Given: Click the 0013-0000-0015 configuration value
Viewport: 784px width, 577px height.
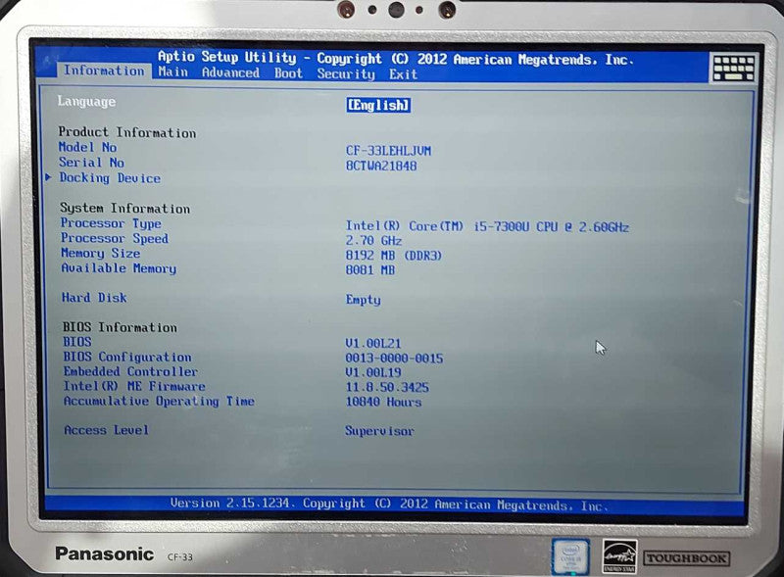Looking at the screenshot, I should pyautogui.click(x=394, y=359).
